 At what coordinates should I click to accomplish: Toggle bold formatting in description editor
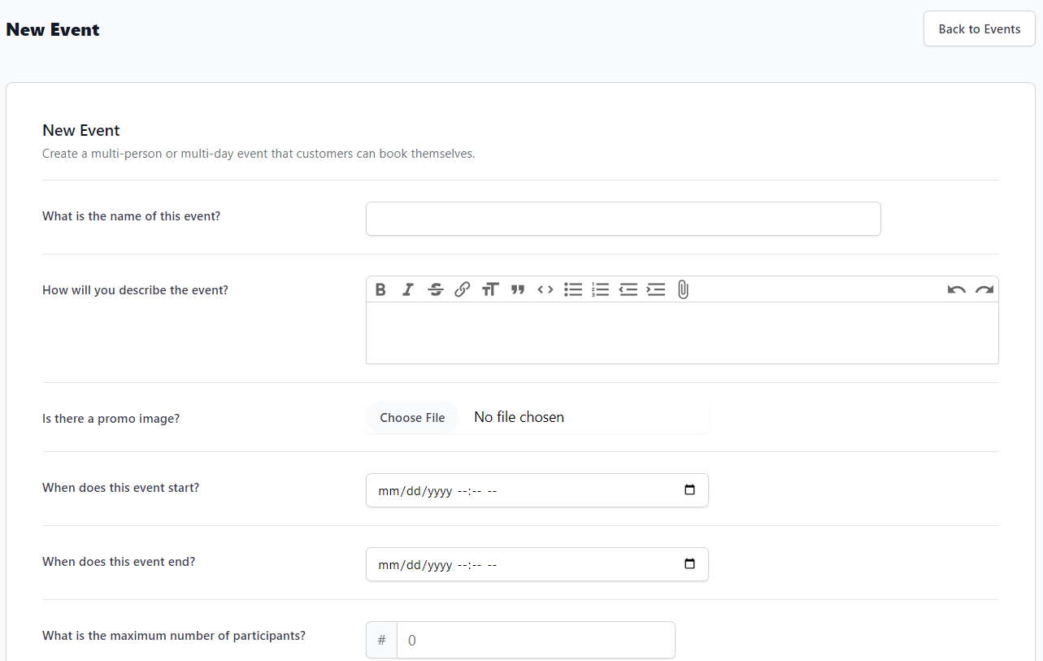point(380,289)
